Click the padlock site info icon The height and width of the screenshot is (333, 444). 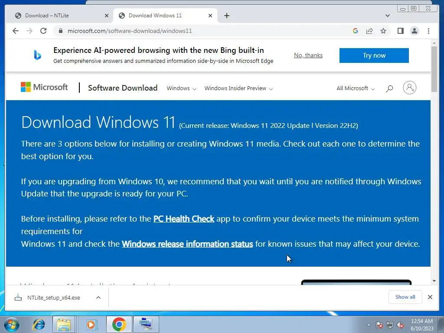[x=60, y=31]
